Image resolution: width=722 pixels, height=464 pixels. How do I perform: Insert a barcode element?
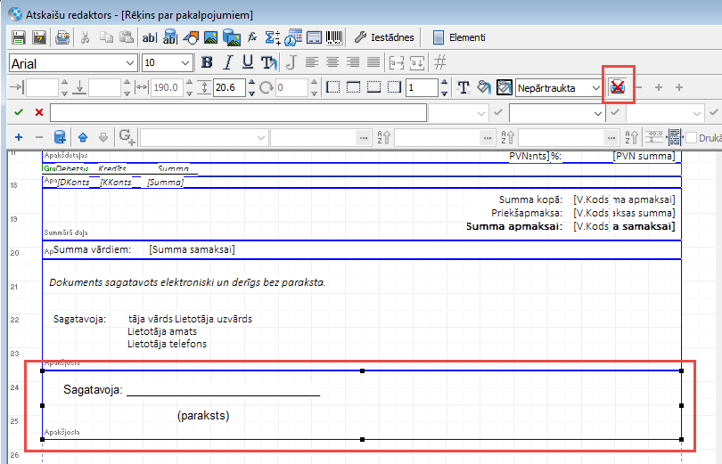pyautogui.click(x=334, y=37)
